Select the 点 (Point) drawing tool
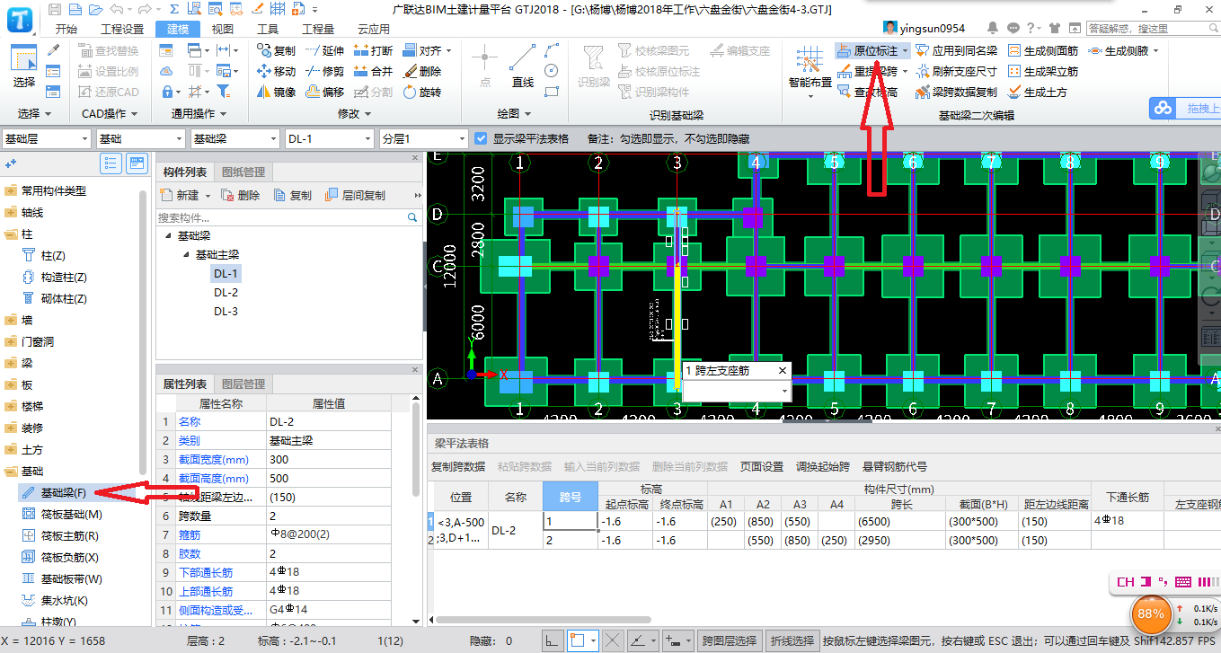 (485, 67)
